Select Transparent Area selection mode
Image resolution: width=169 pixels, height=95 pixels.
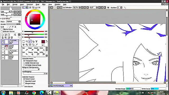pos(24,61)
